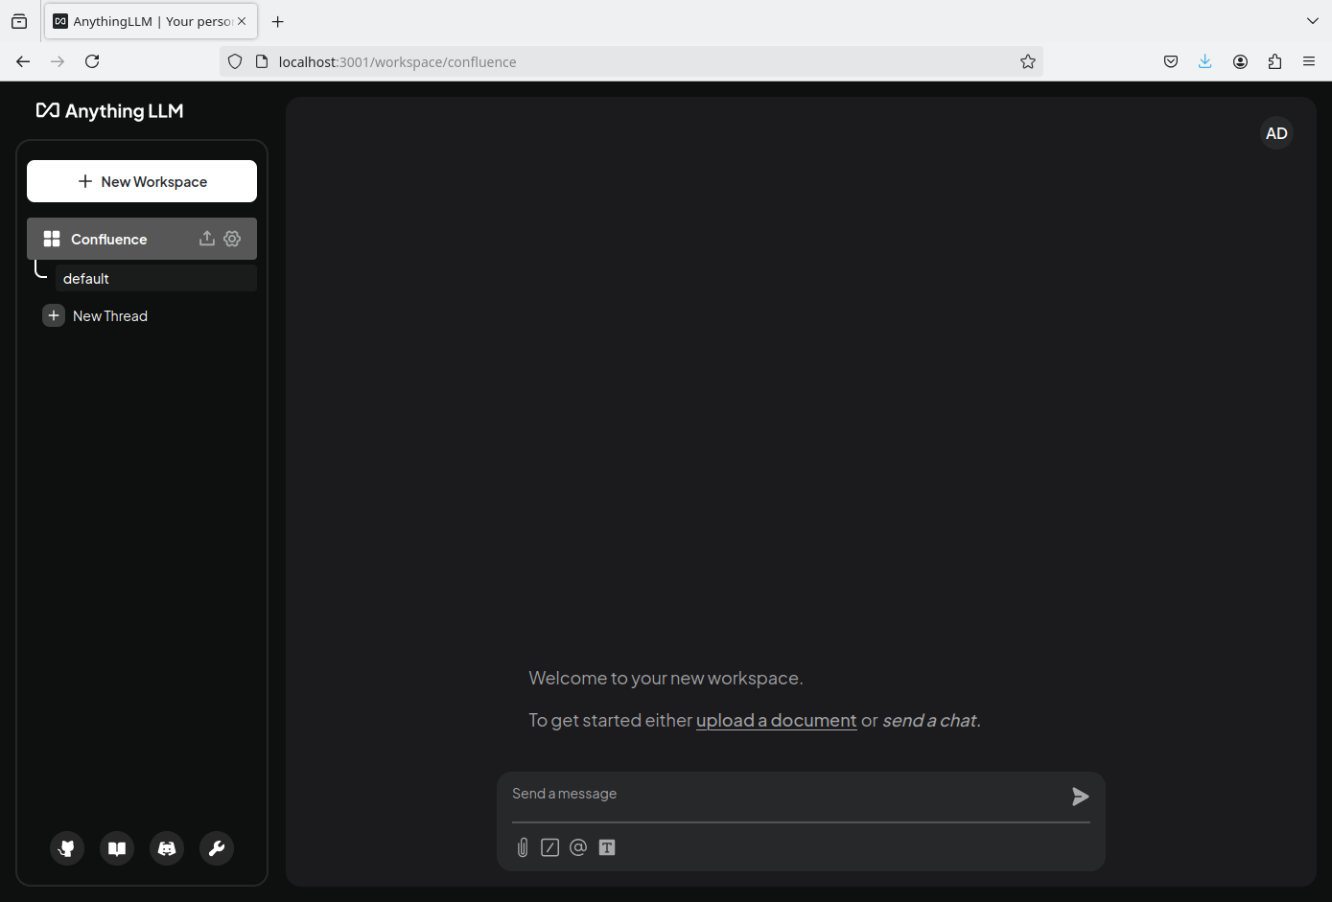This screenshot has height=902, width=1332.
Task: Click the Anything LLM logo
Action: (x=109, y=111)
